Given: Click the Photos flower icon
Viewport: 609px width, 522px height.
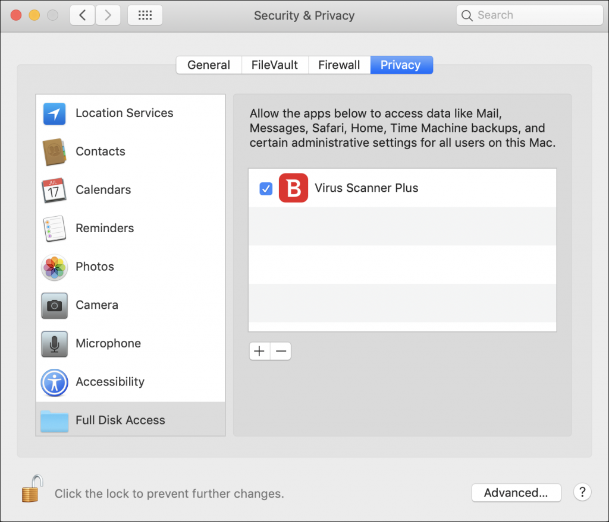Looking at the screenshot, I should coord(54,267).
